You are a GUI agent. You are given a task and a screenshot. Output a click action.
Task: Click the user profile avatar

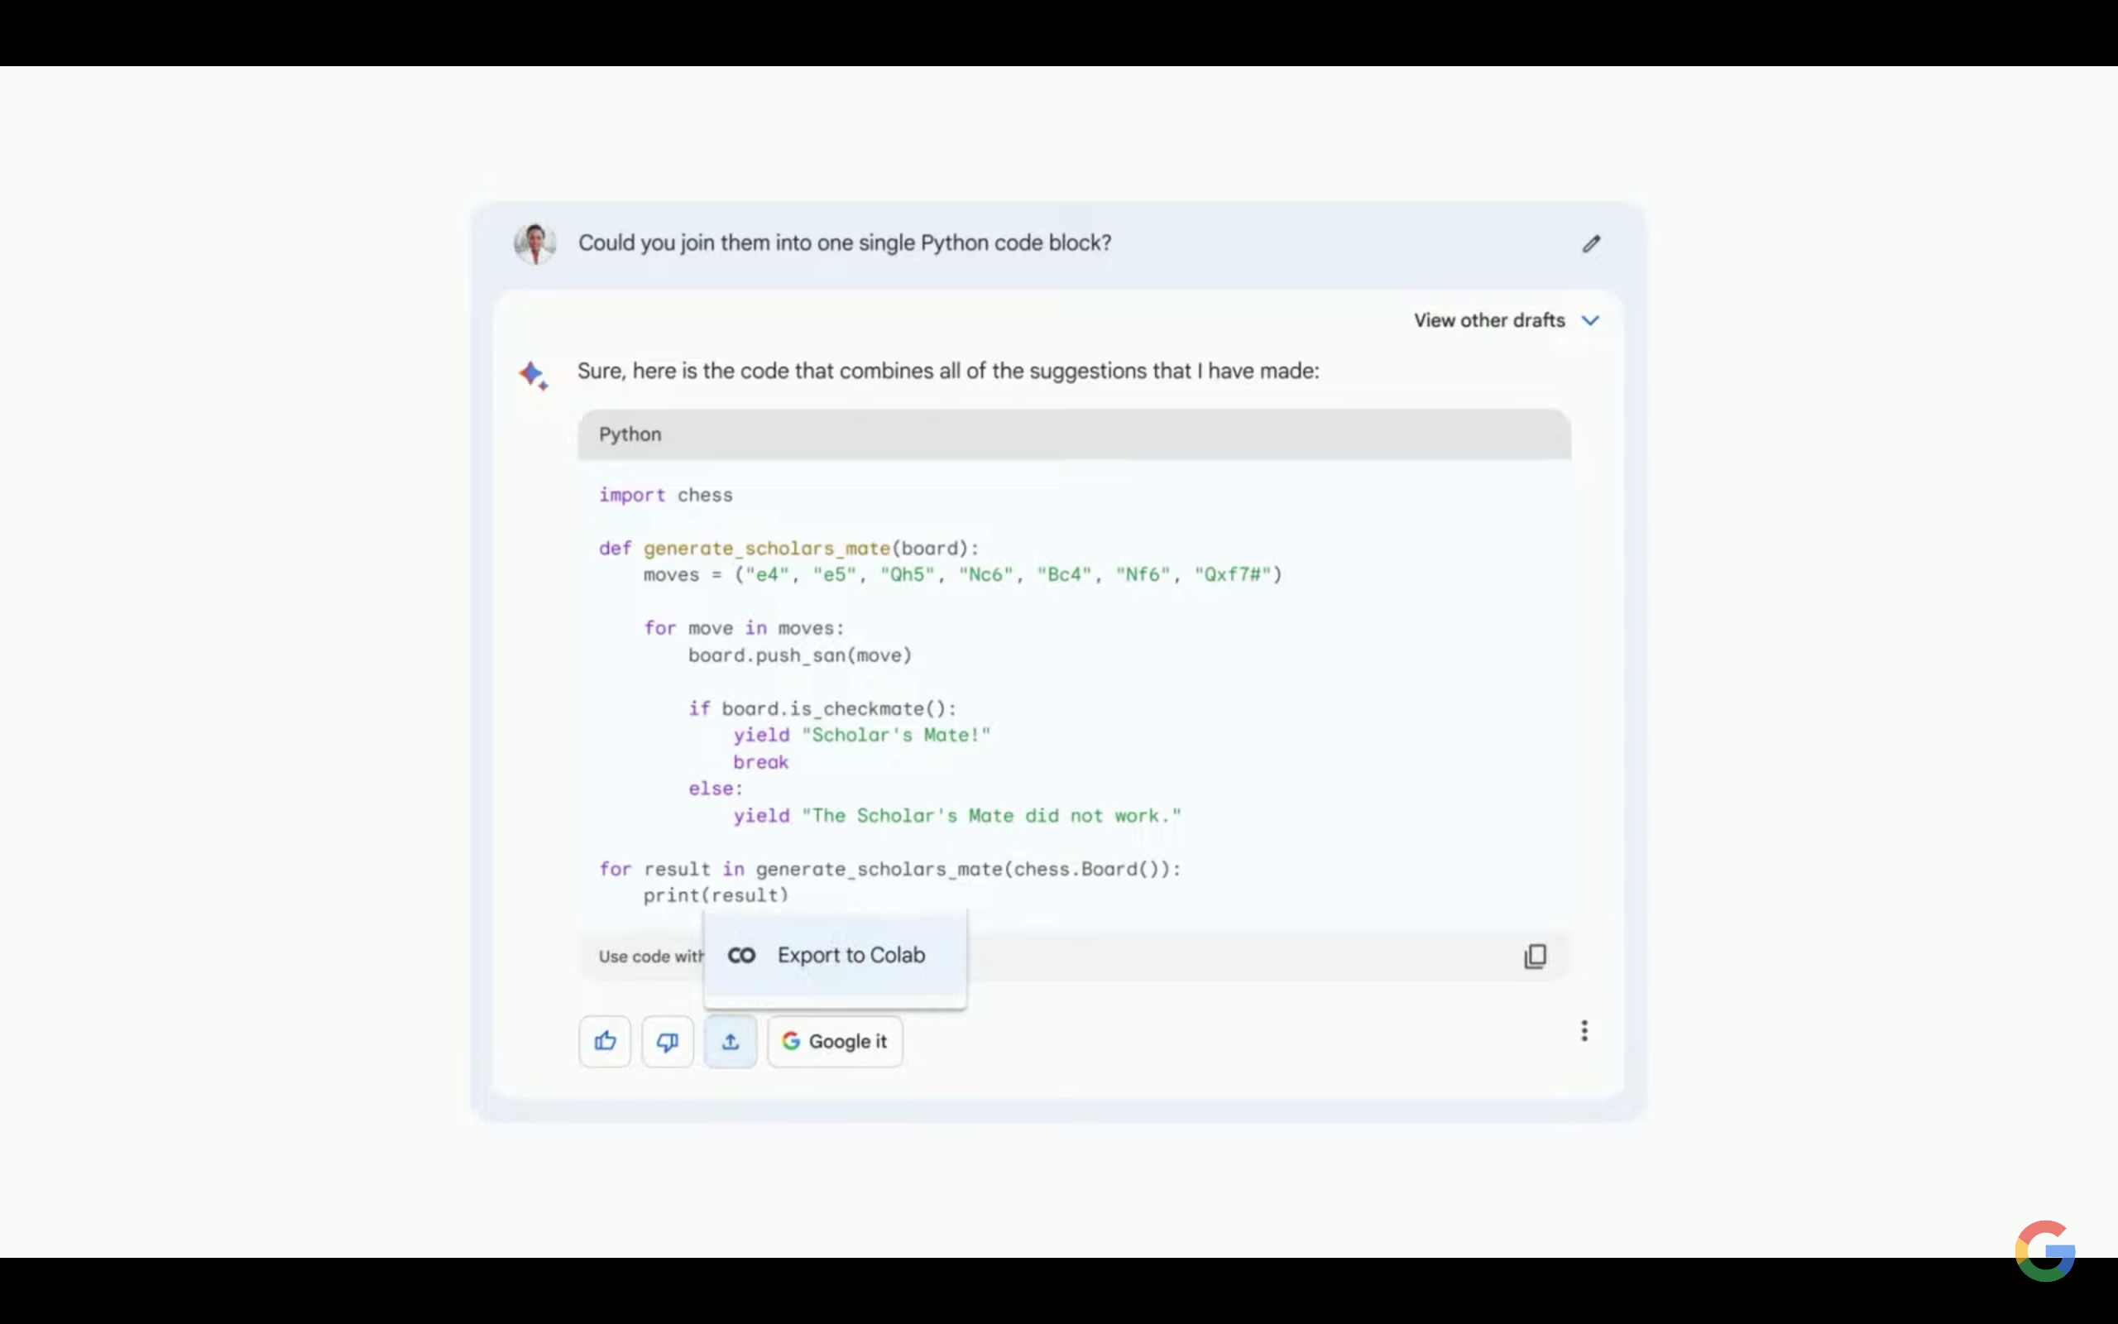(x=534, y=243)
